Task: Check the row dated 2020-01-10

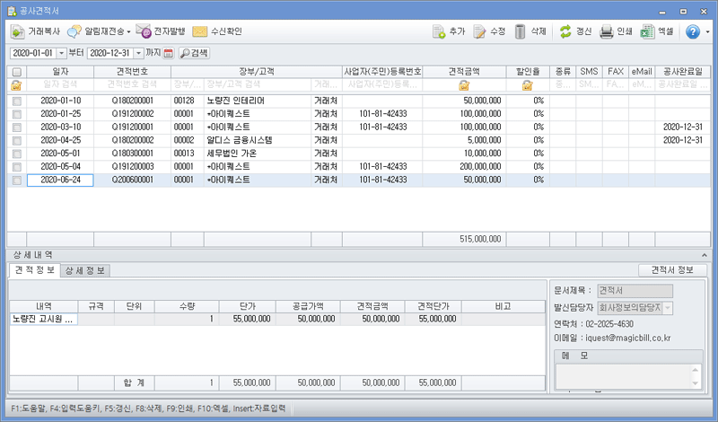Action: (16, 101)
